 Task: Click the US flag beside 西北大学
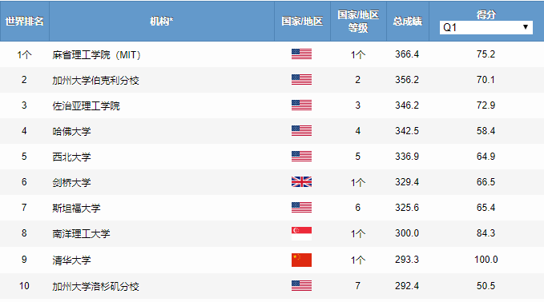coord(301,157)
